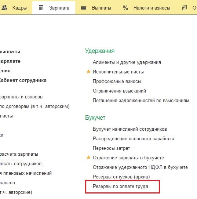The width and height of the screenshot is (197, 199).
Task: Switch to the Выплаты section
Action: tap(101, 8)
